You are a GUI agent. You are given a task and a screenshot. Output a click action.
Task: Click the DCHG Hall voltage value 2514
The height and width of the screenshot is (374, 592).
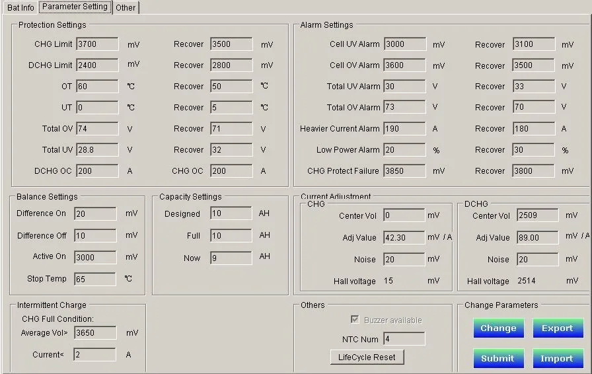point(527,281)
